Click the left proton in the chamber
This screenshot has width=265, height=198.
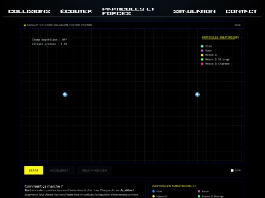[x=65, y=95]
